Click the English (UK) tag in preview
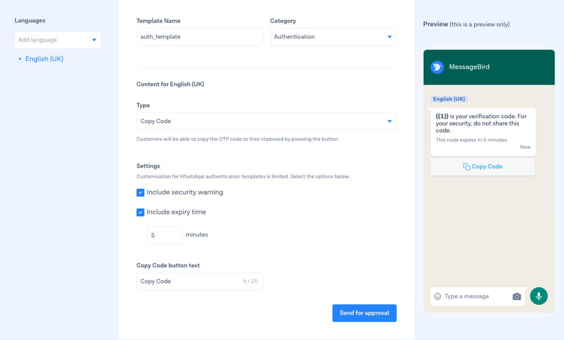This screenshot has height=340, width=564. (449, 99)
